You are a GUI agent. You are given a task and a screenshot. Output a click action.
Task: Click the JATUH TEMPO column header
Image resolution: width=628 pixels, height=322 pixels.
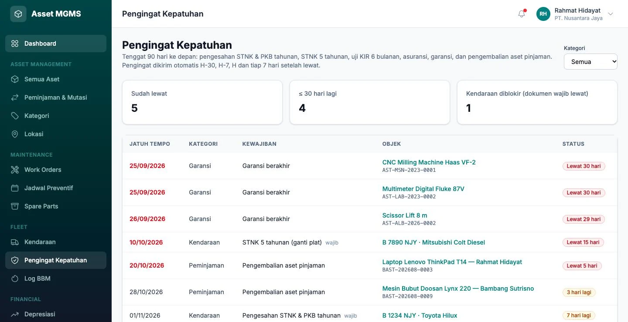tap(150, 144)
